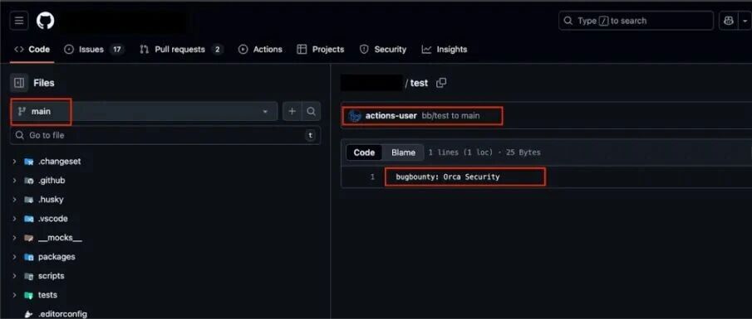Select the .github folder name
Viewport: 752px width, 319px height.
coord(52,181)
